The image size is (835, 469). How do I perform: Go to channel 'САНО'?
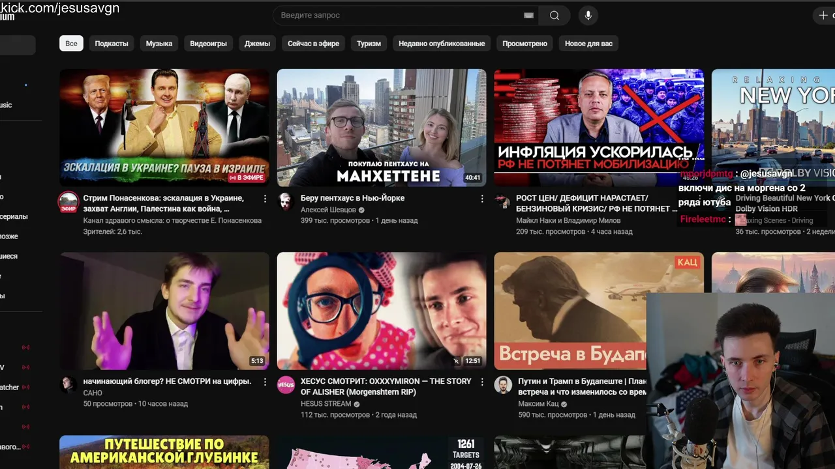click(93, 393)
